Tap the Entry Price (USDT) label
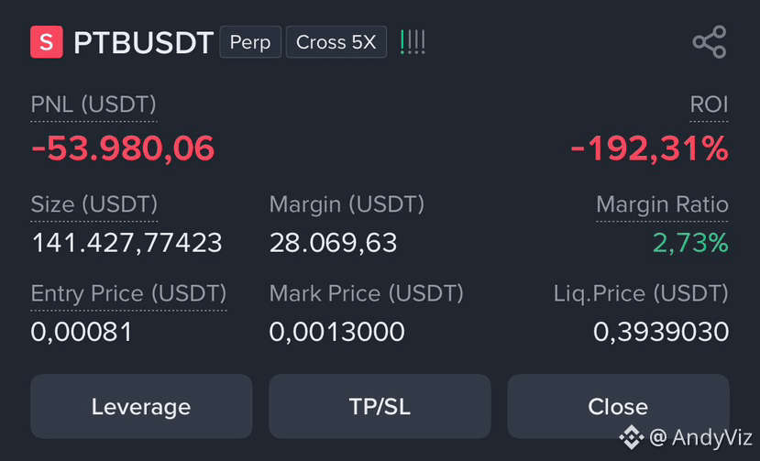 pos(128,294)
